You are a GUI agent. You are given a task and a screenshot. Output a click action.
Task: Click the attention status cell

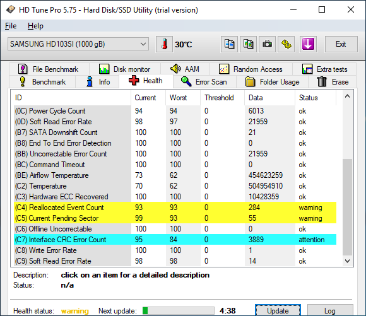coord(312,240)
